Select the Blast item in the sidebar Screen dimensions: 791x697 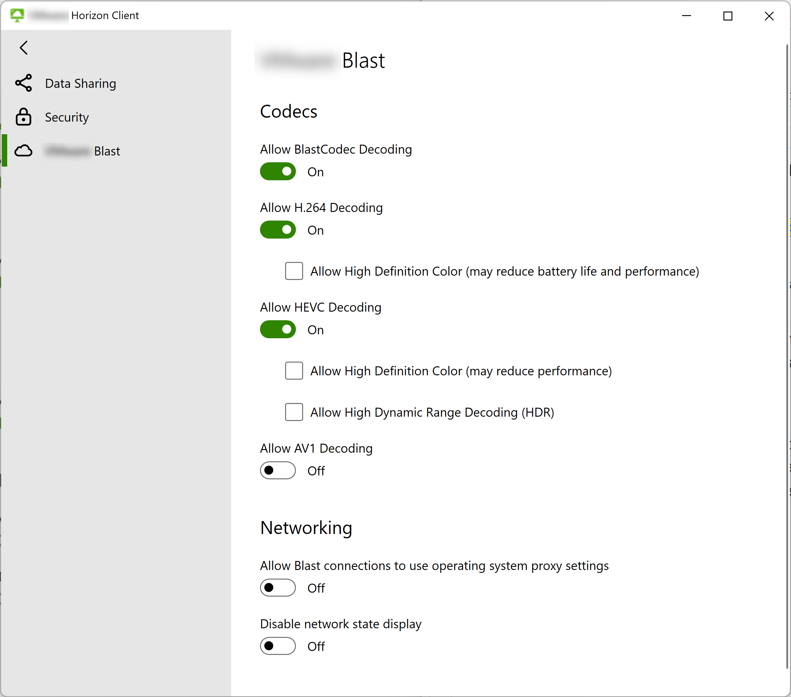(116, 151)
